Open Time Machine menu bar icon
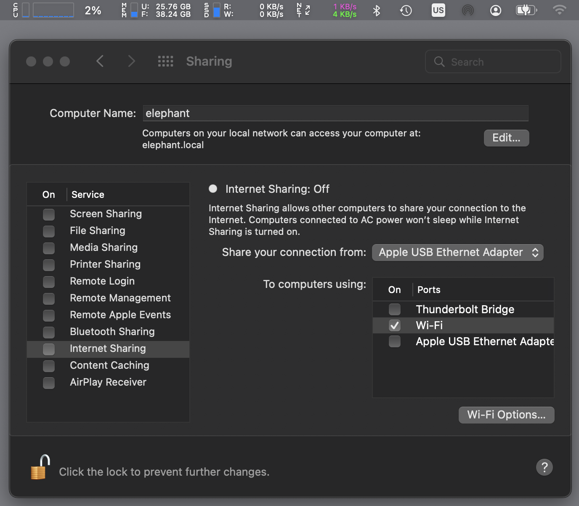Screen dimensions: 579x506 [406, 11]
